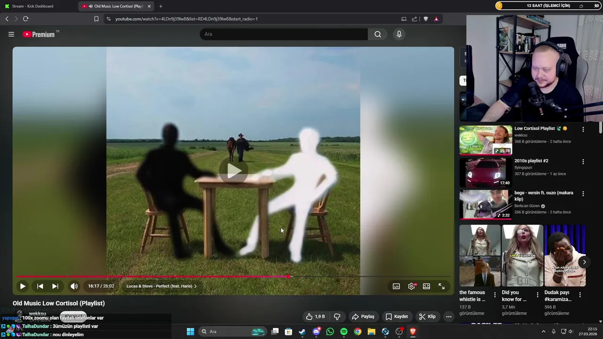Screen dimensions: 603x339
Task: Open Discord from the taskbar
Action: point(316,331)
